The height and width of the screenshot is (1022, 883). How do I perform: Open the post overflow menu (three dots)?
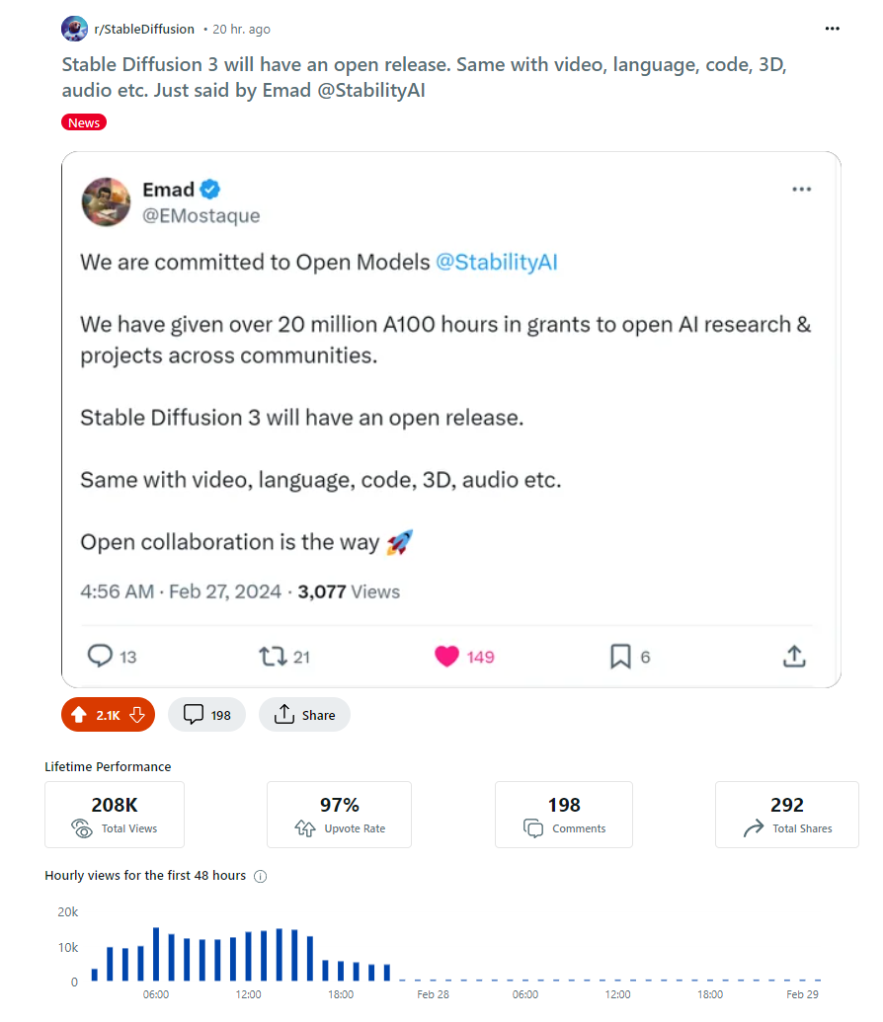coord(832,29)
